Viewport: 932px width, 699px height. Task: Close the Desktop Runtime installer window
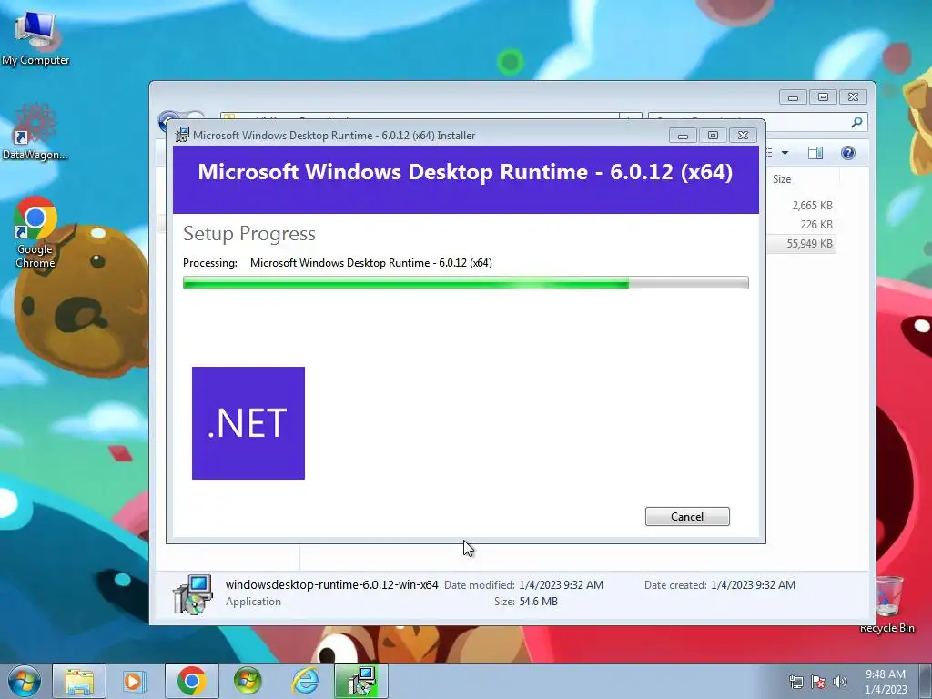pyautogui.click(x=743, y=136)
